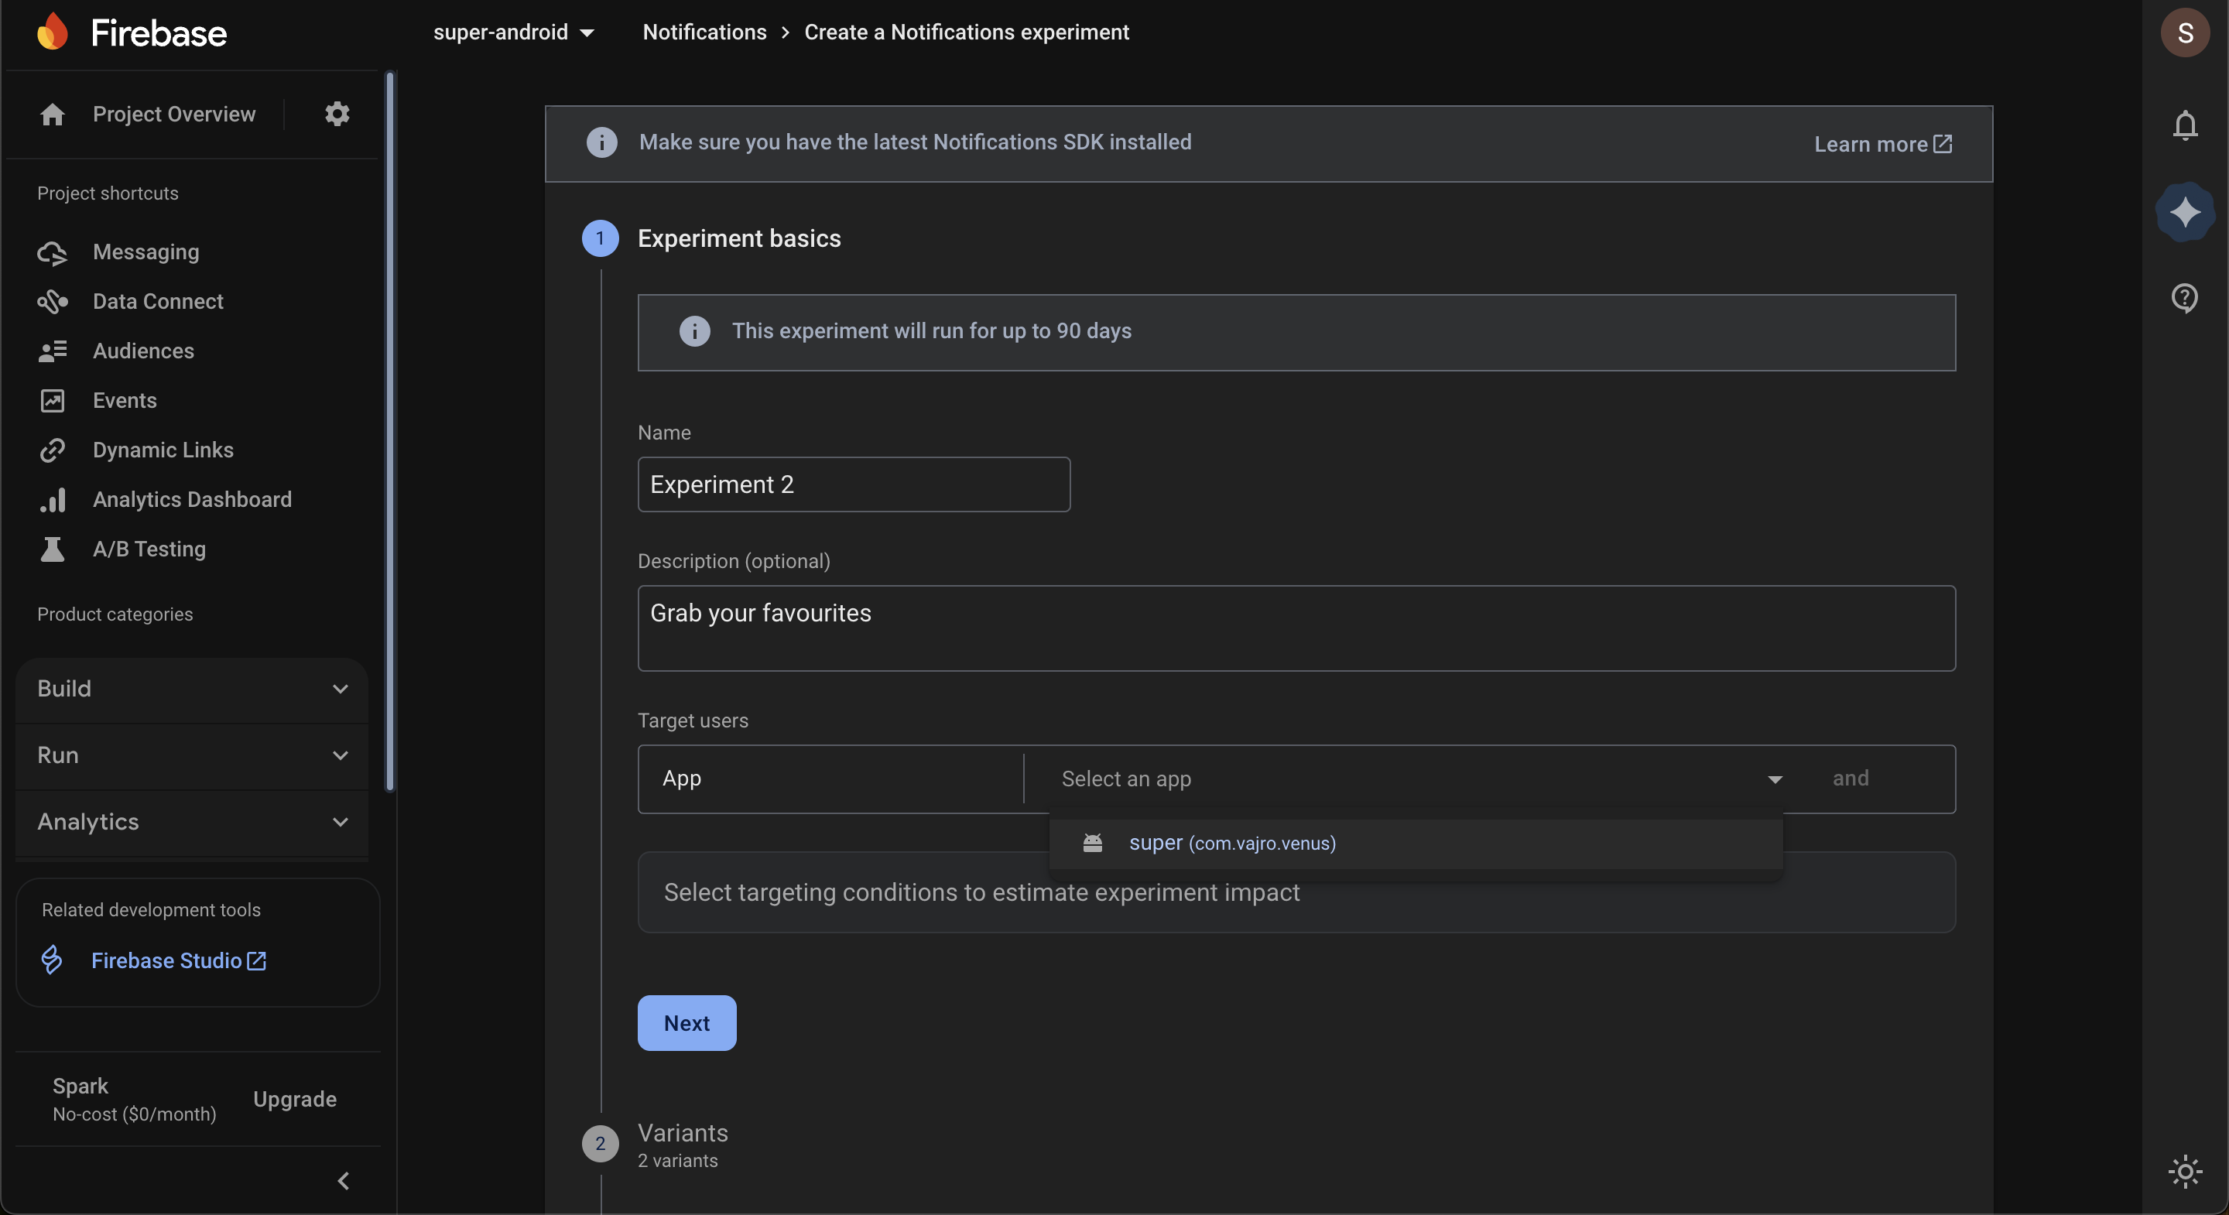
Task: Click the Next button
Action: click(687, 1023)
